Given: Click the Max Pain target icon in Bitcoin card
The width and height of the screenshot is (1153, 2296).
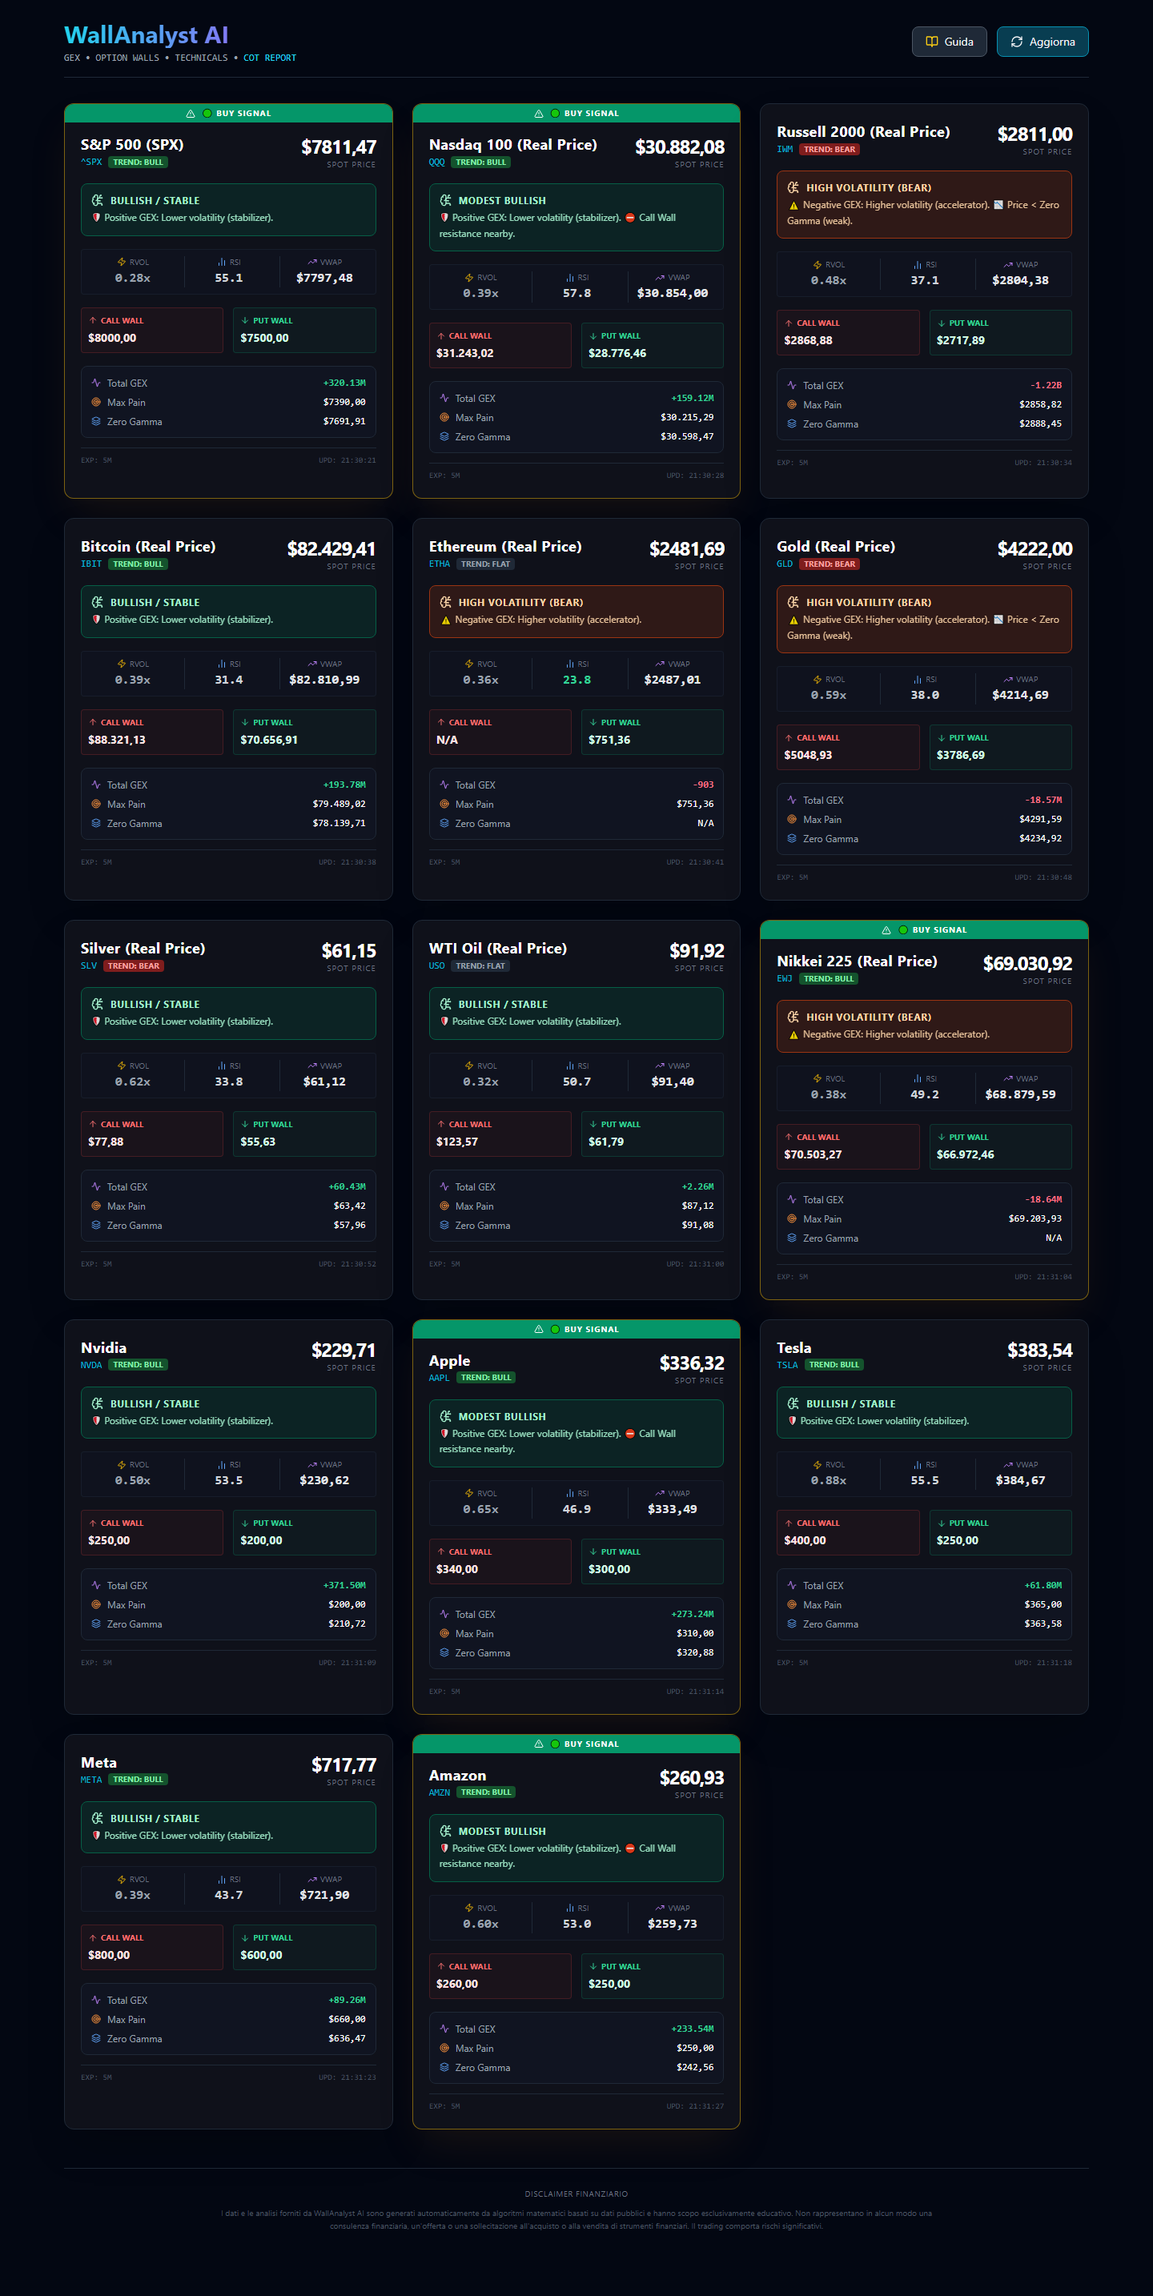Looking at the screenshot, I should click(96, 804).
